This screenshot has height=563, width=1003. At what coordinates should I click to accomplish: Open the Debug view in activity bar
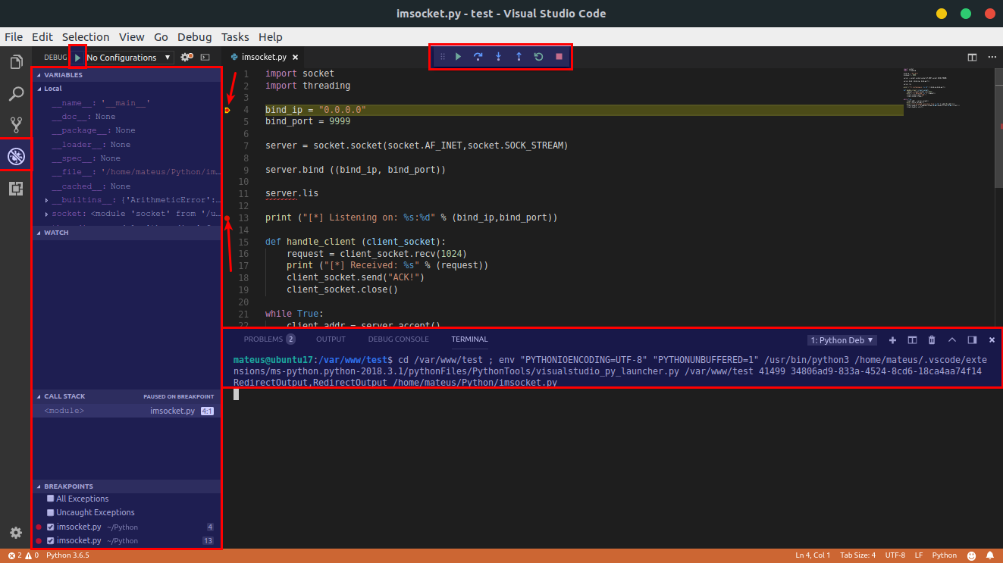click(16, 156)
